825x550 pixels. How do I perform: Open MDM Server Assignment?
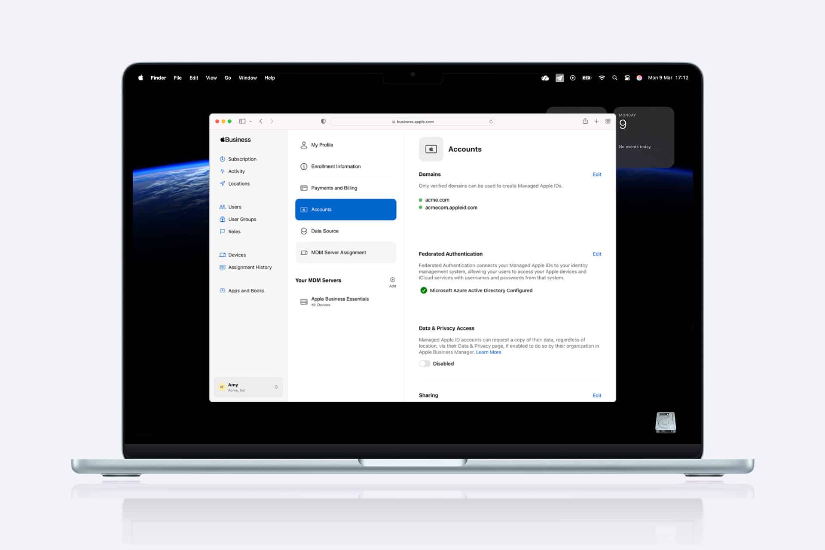coord(345,252)
